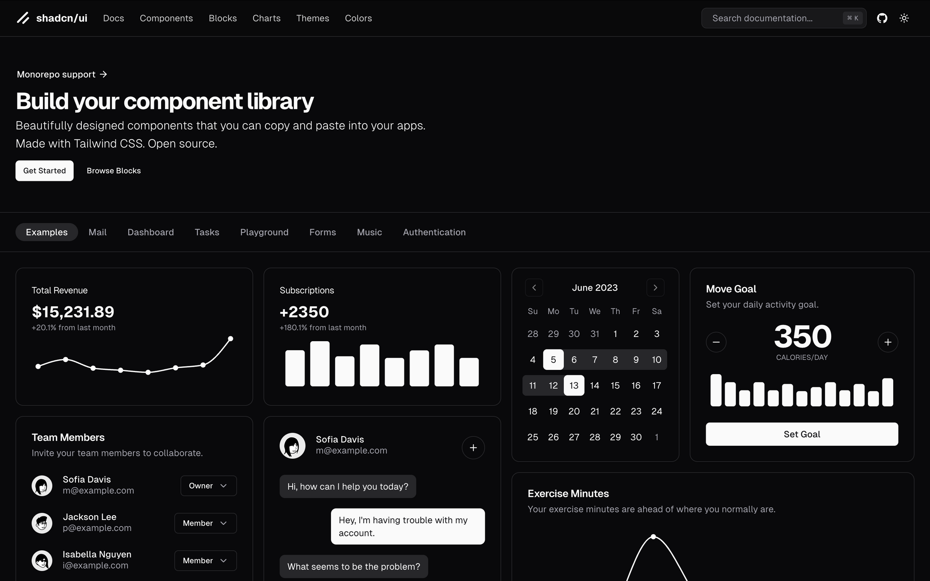Viewport: 930px width, 581px height.
Task: Toggle the light/dark theme
Action: (x=904, y=18)
